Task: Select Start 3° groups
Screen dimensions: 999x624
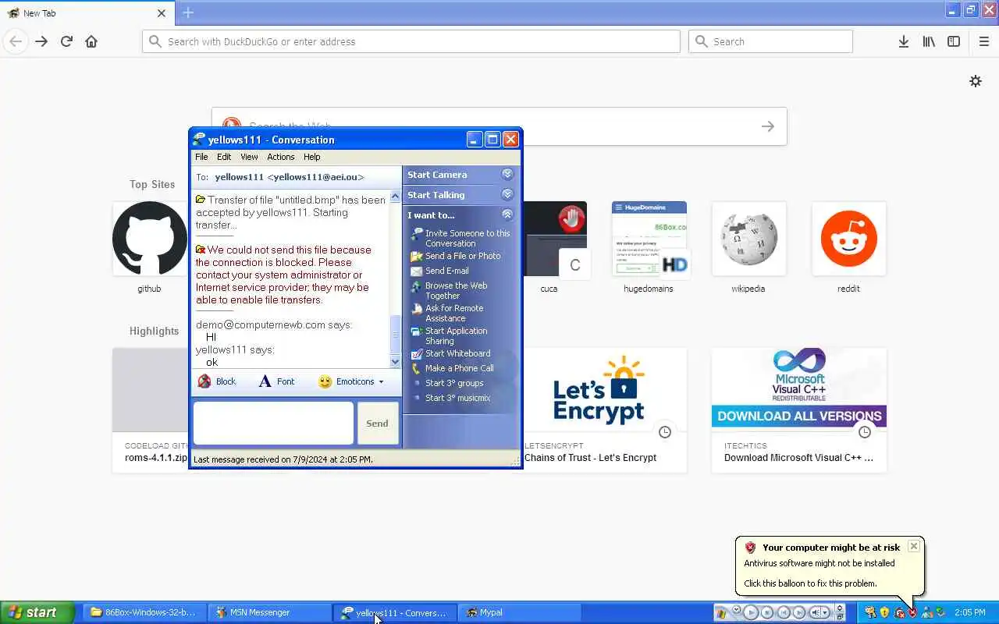Action: (448, 383)
